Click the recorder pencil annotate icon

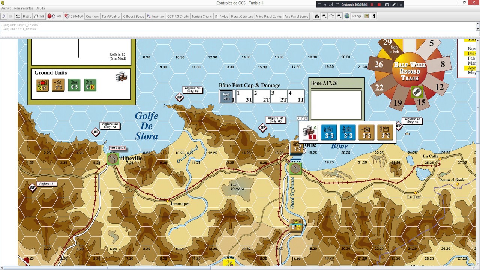pos(394,4)
